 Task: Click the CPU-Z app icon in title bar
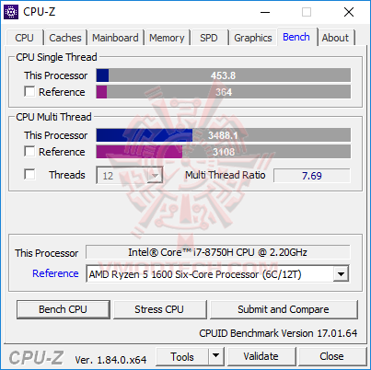[x=11, y=12]
